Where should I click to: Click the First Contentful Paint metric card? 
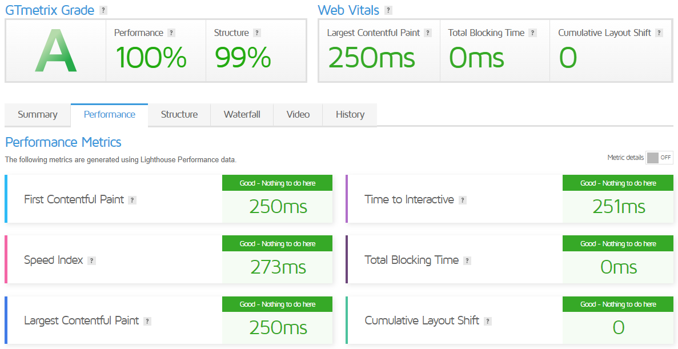click(169, 199)
